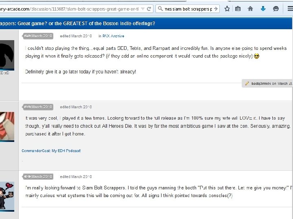
Task: Click the chat bubble toolbar icon
Action: [x=276, y=9]
